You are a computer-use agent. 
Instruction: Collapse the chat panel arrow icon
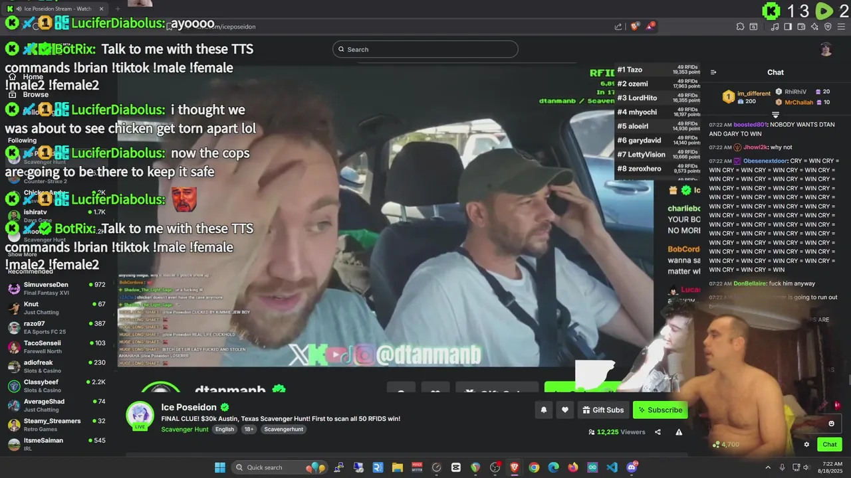(x=713, y=72)
